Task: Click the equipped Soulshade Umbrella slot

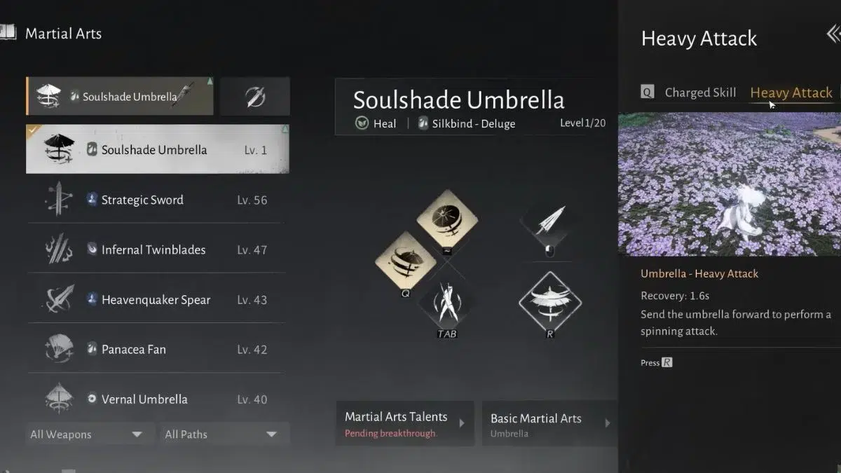Action: [120, 97]
